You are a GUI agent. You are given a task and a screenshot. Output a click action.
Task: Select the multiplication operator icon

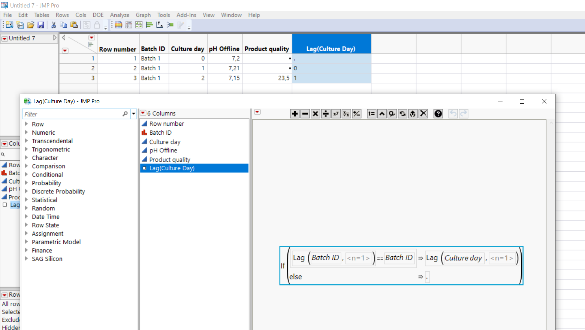pyautogui.click(x=315, y=113)
